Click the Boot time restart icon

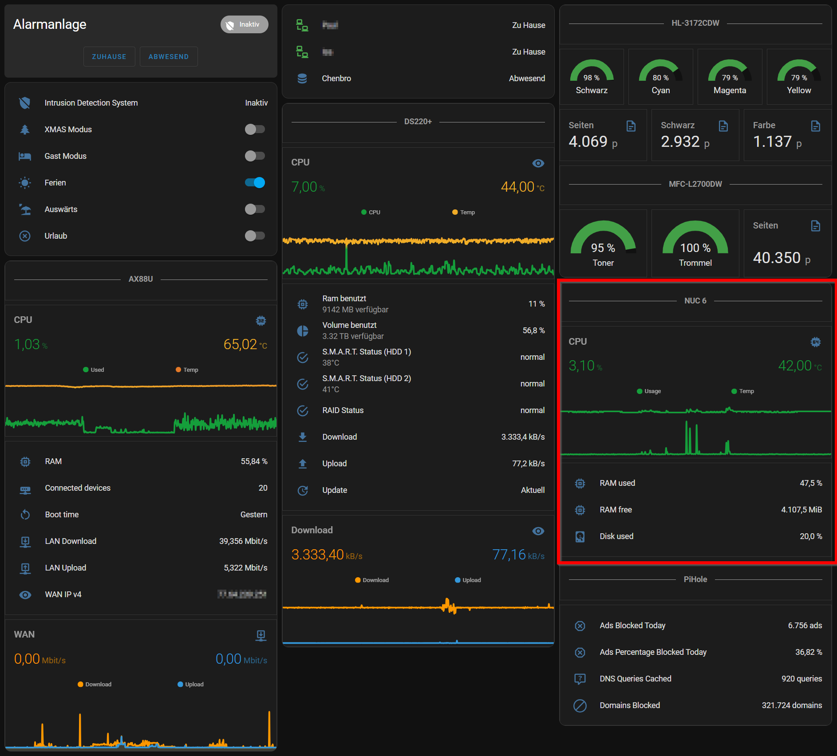(x=25, y=515)
